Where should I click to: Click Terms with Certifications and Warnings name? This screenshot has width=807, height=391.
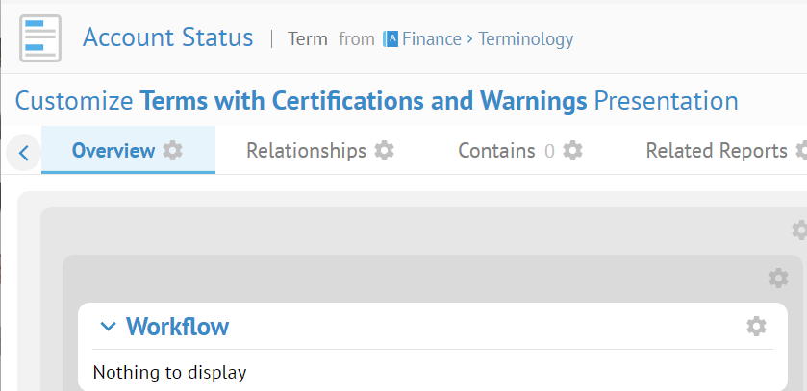tap(364, 101)
